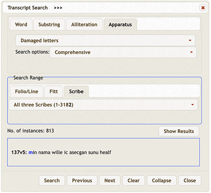
Task: Click the Damaged letters dropdown arrow
Action: 190,41
